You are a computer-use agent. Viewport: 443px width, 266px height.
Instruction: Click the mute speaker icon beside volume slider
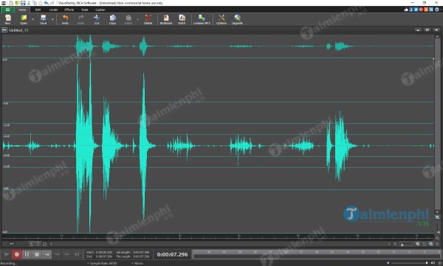388,263
